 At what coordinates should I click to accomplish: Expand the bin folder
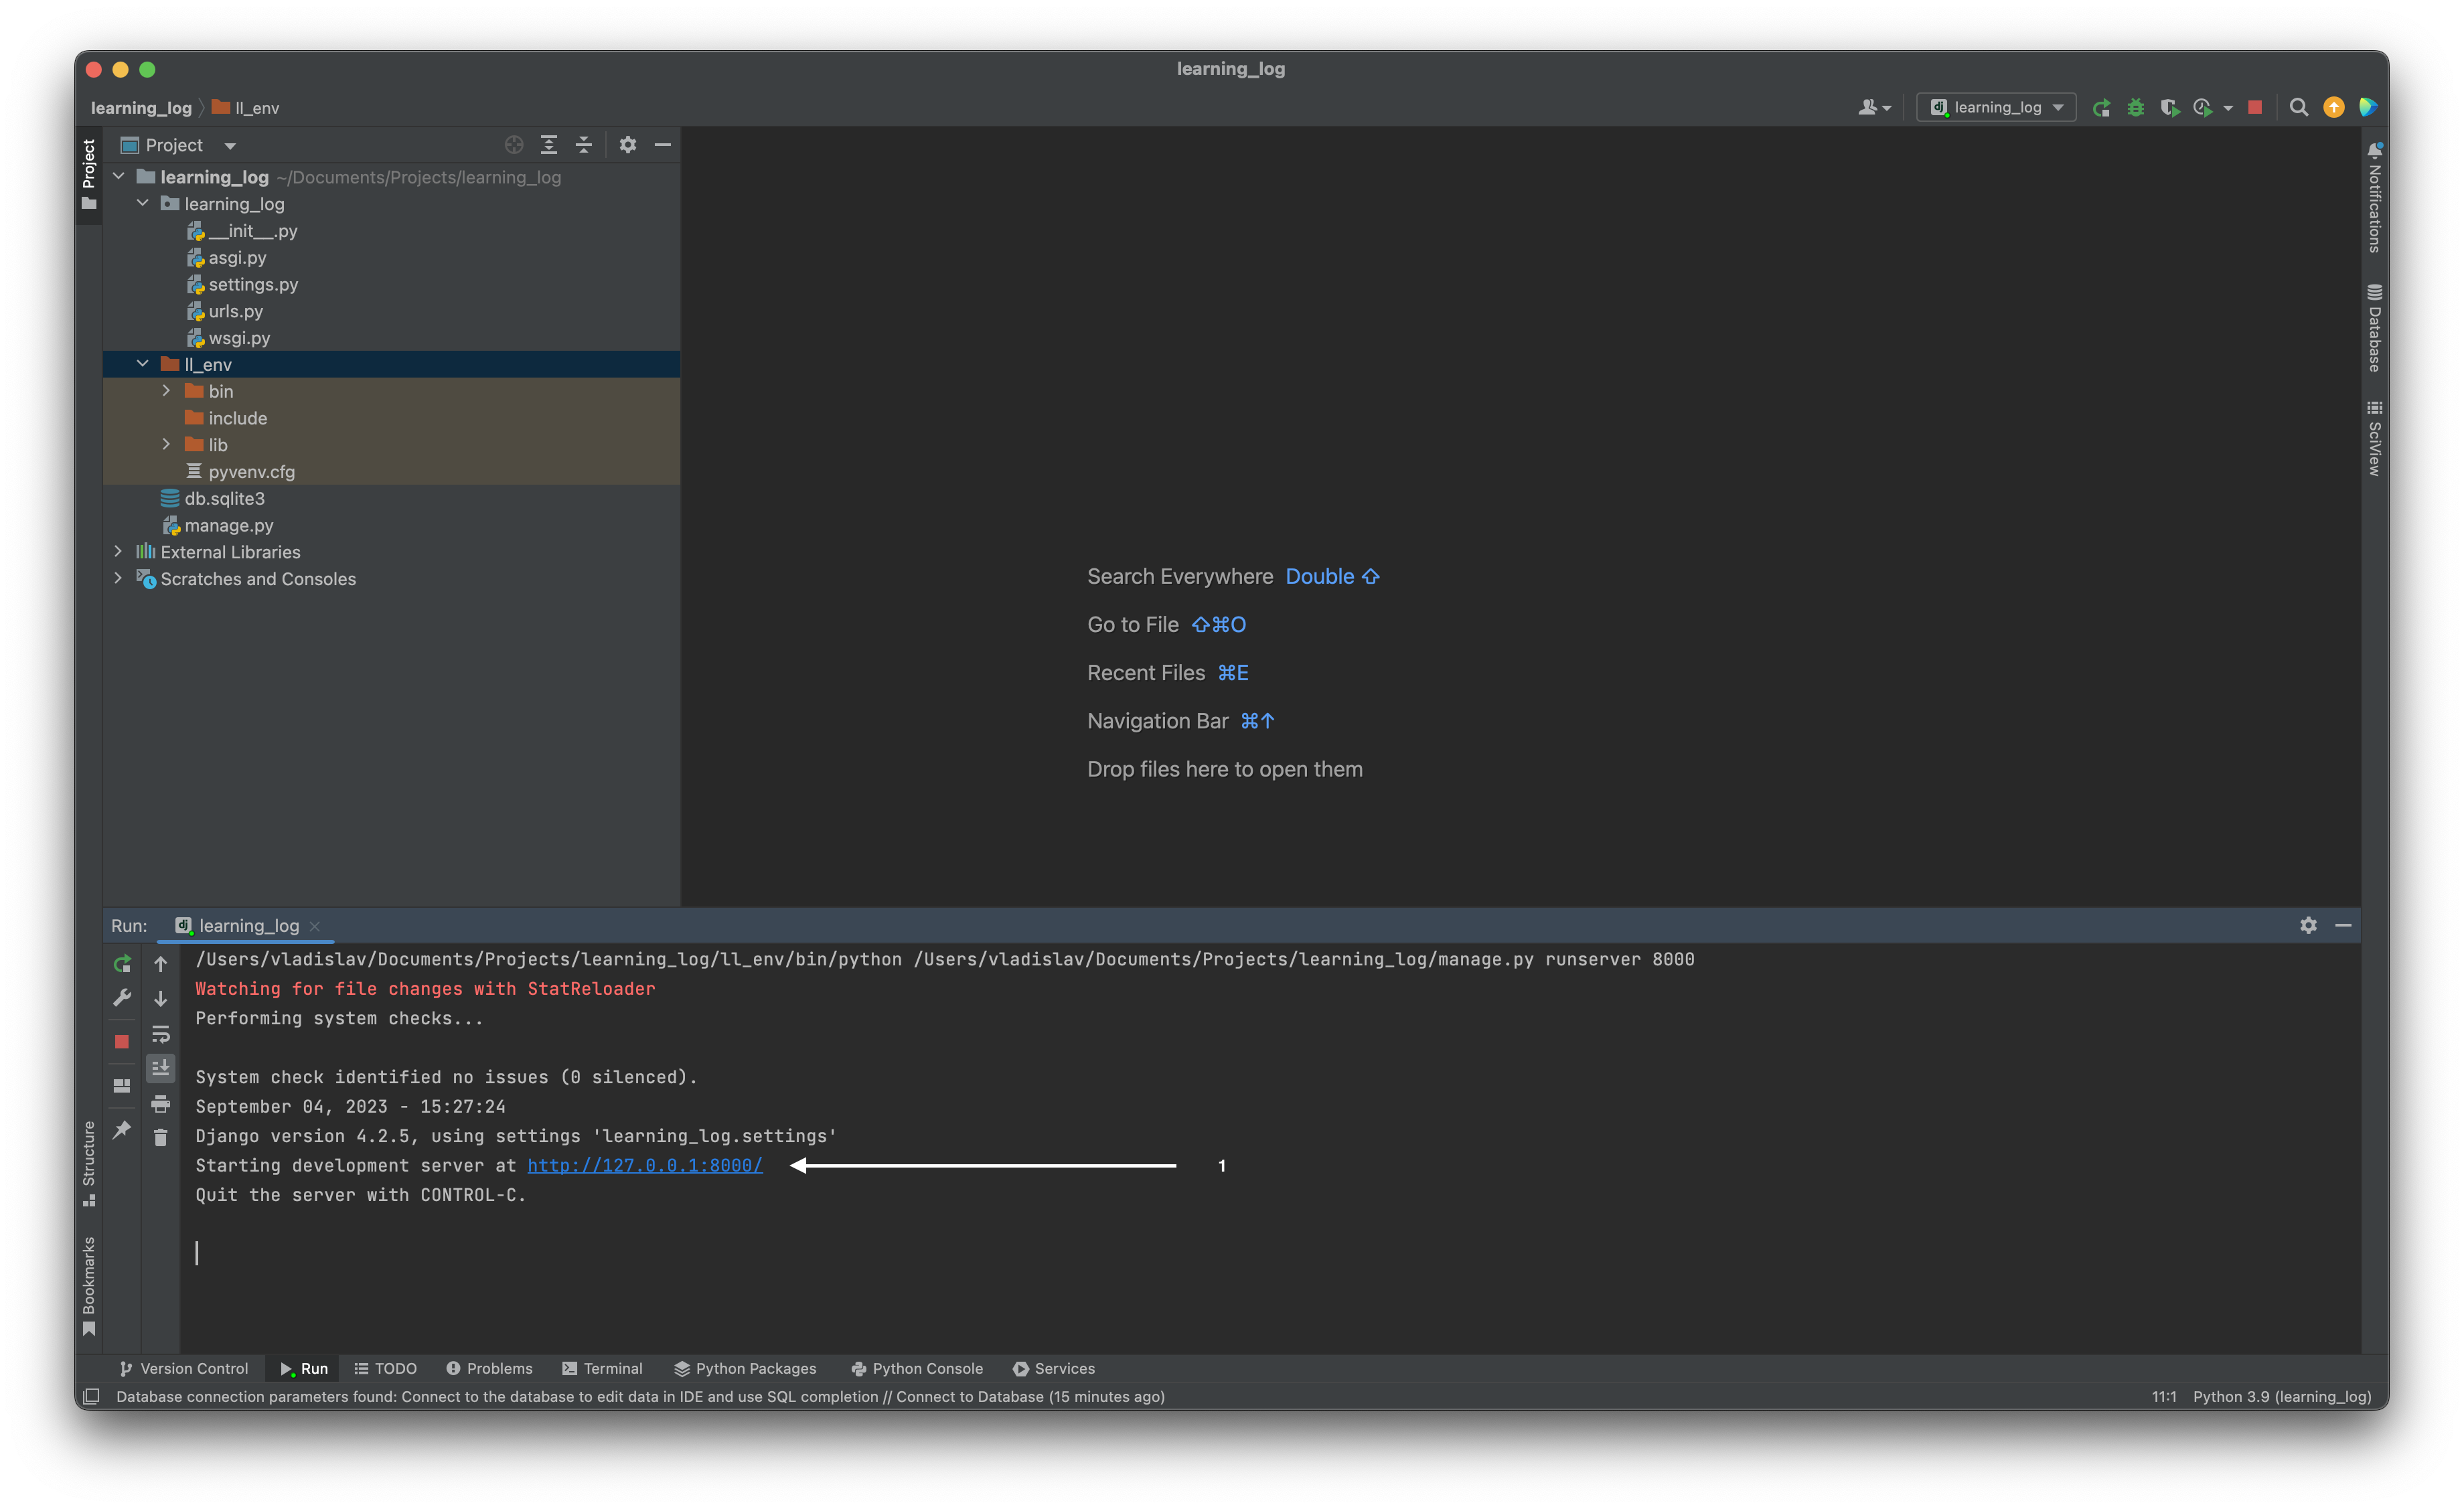tap(167, 390)
